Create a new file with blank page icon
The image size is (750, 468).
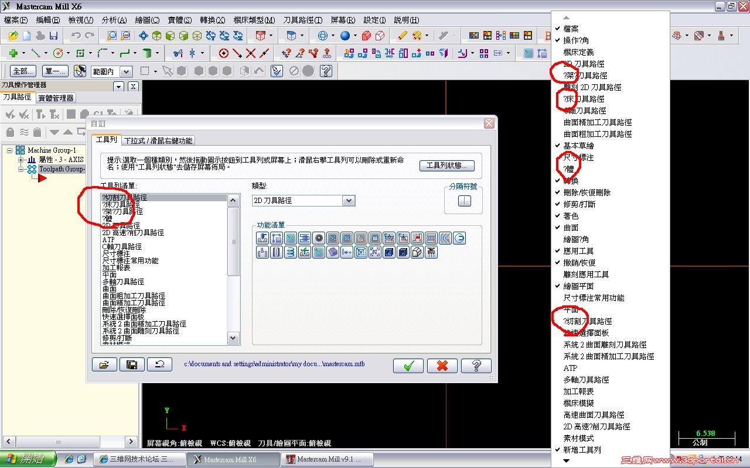[26, 36]
